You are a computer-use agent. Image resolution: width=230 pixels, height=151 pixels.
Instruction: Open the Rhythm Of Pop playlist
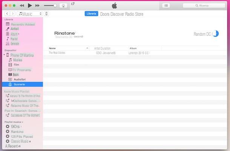coord(23,96)
